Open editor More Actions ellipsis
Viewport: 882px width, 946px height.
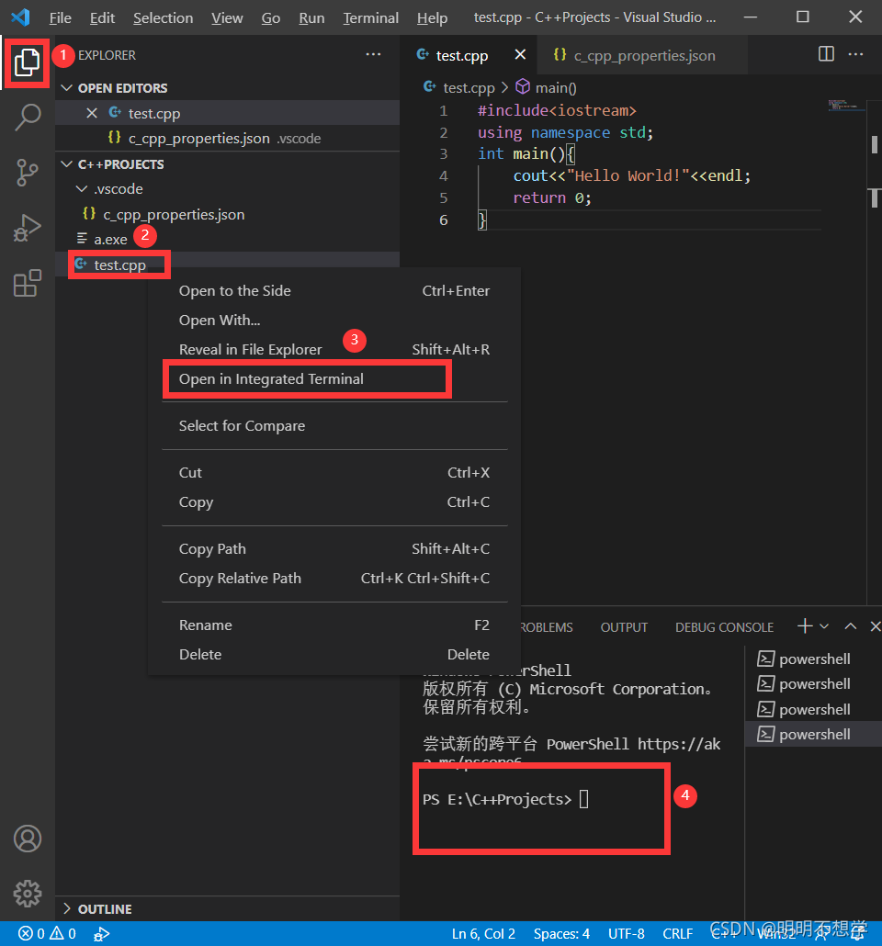[855, 54]
